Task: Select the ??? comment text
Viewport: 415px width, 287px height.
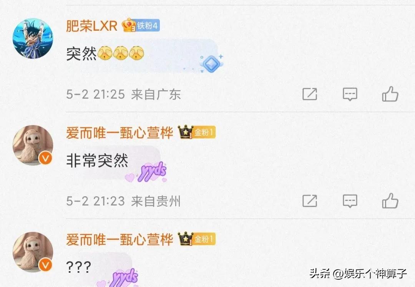Action: [x=79, y=267]
